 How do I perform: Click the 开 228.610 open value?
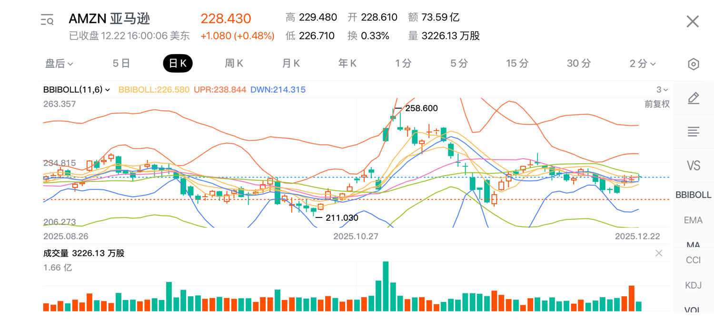pyautogui.click(x=372, y=18)
